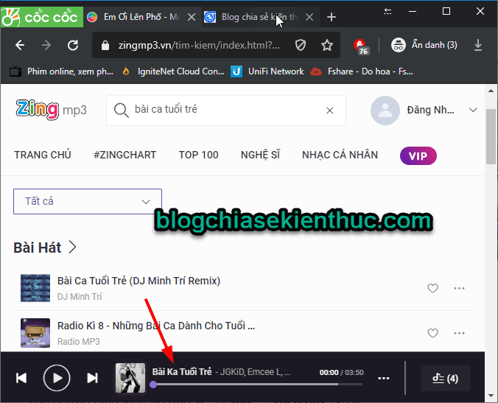
Task: Play the Radio Kì 8 track title
Action: tap(156, 326)
